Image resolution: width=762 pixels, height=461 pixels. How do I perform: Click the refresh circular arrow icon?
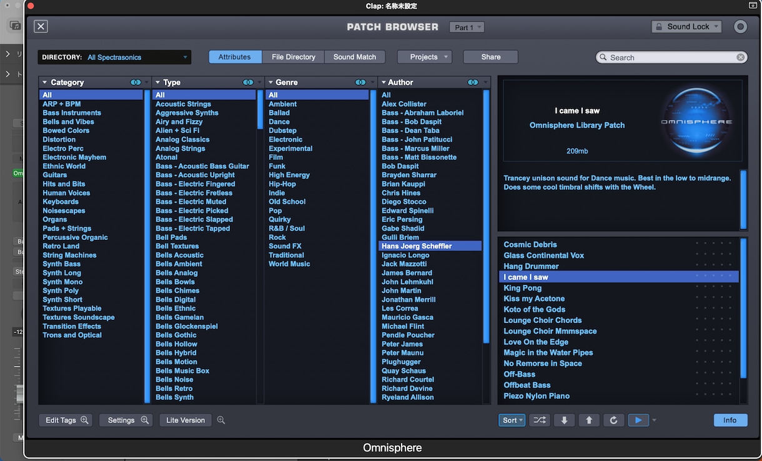(x=613, y=420)
